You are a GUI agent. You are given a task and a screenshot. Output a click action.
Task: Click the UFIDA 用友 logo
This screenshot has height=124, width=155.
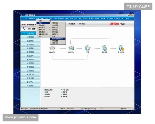coord(117,24)
